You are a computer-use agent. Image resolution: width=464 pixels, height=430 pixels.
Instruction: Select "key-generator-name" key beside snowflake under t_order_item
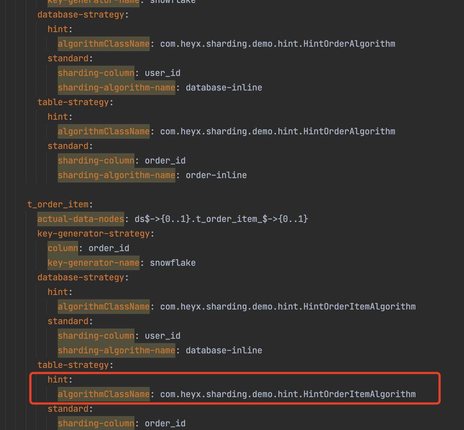click(94, 263)
